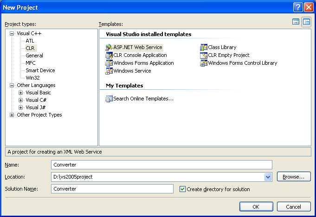The height and width of the screenshot is (217, 316).
Task: Expand the Other Project Types node
Action: tap(12, 115)
